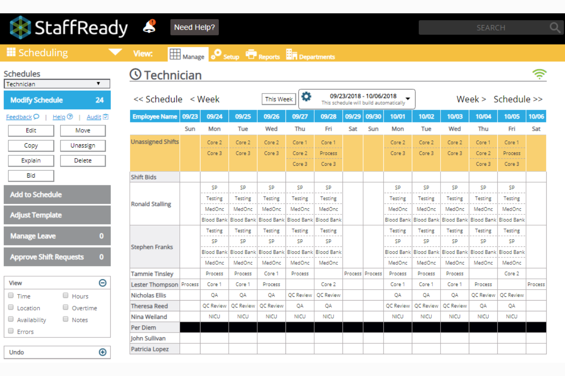Open the date range dropdown arrow
The height and width of the screenshot is (376, 565).
coord(408,99)
